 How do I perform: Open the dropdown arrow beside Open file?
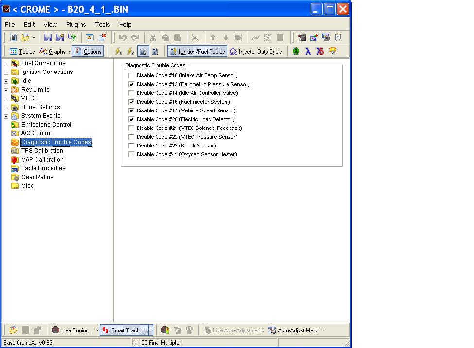tap(34, 37)
